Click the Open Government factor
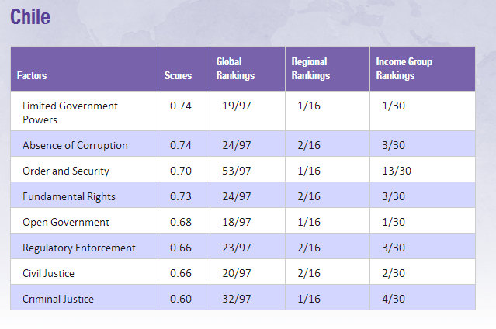 point(66,222)
